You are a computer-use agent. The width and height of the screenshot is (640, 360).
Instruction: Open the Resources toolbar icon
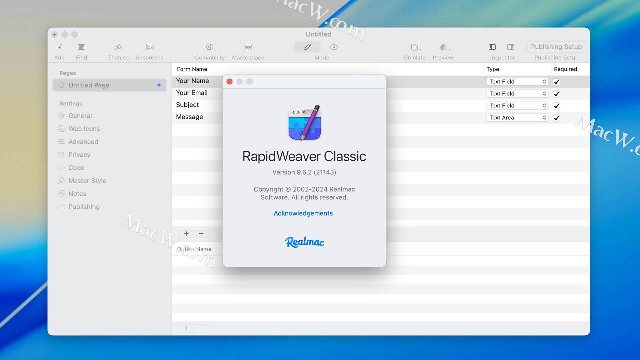point(150,47)
